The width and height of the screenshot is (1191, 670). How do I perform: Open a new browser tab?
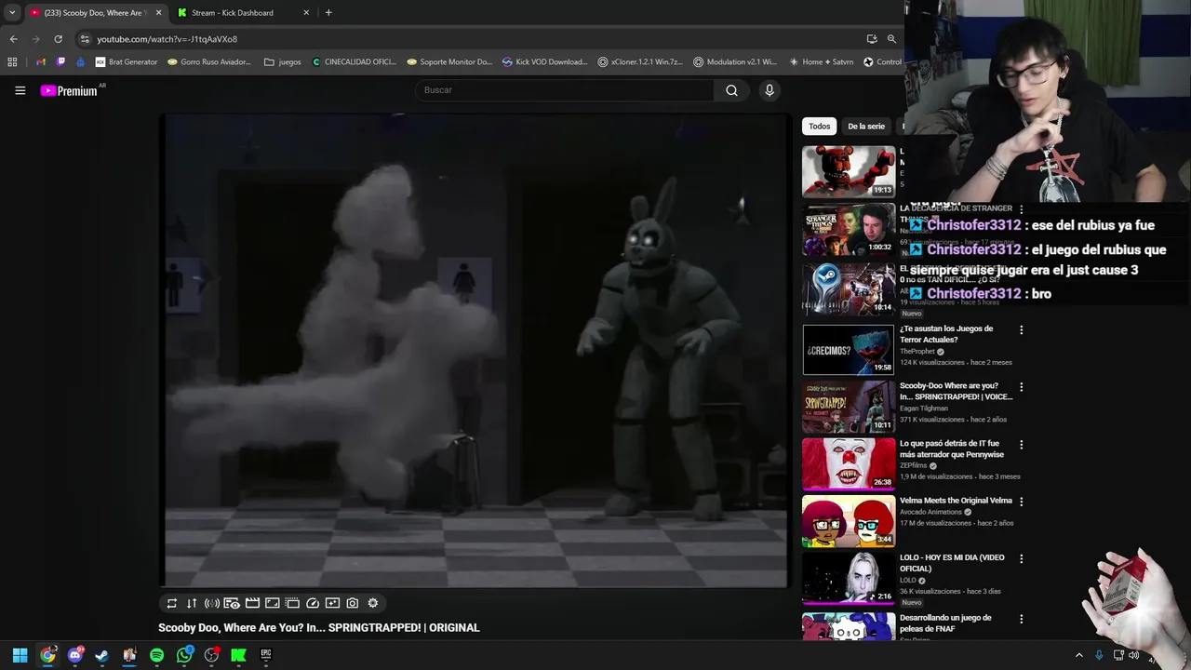(328, 13)
